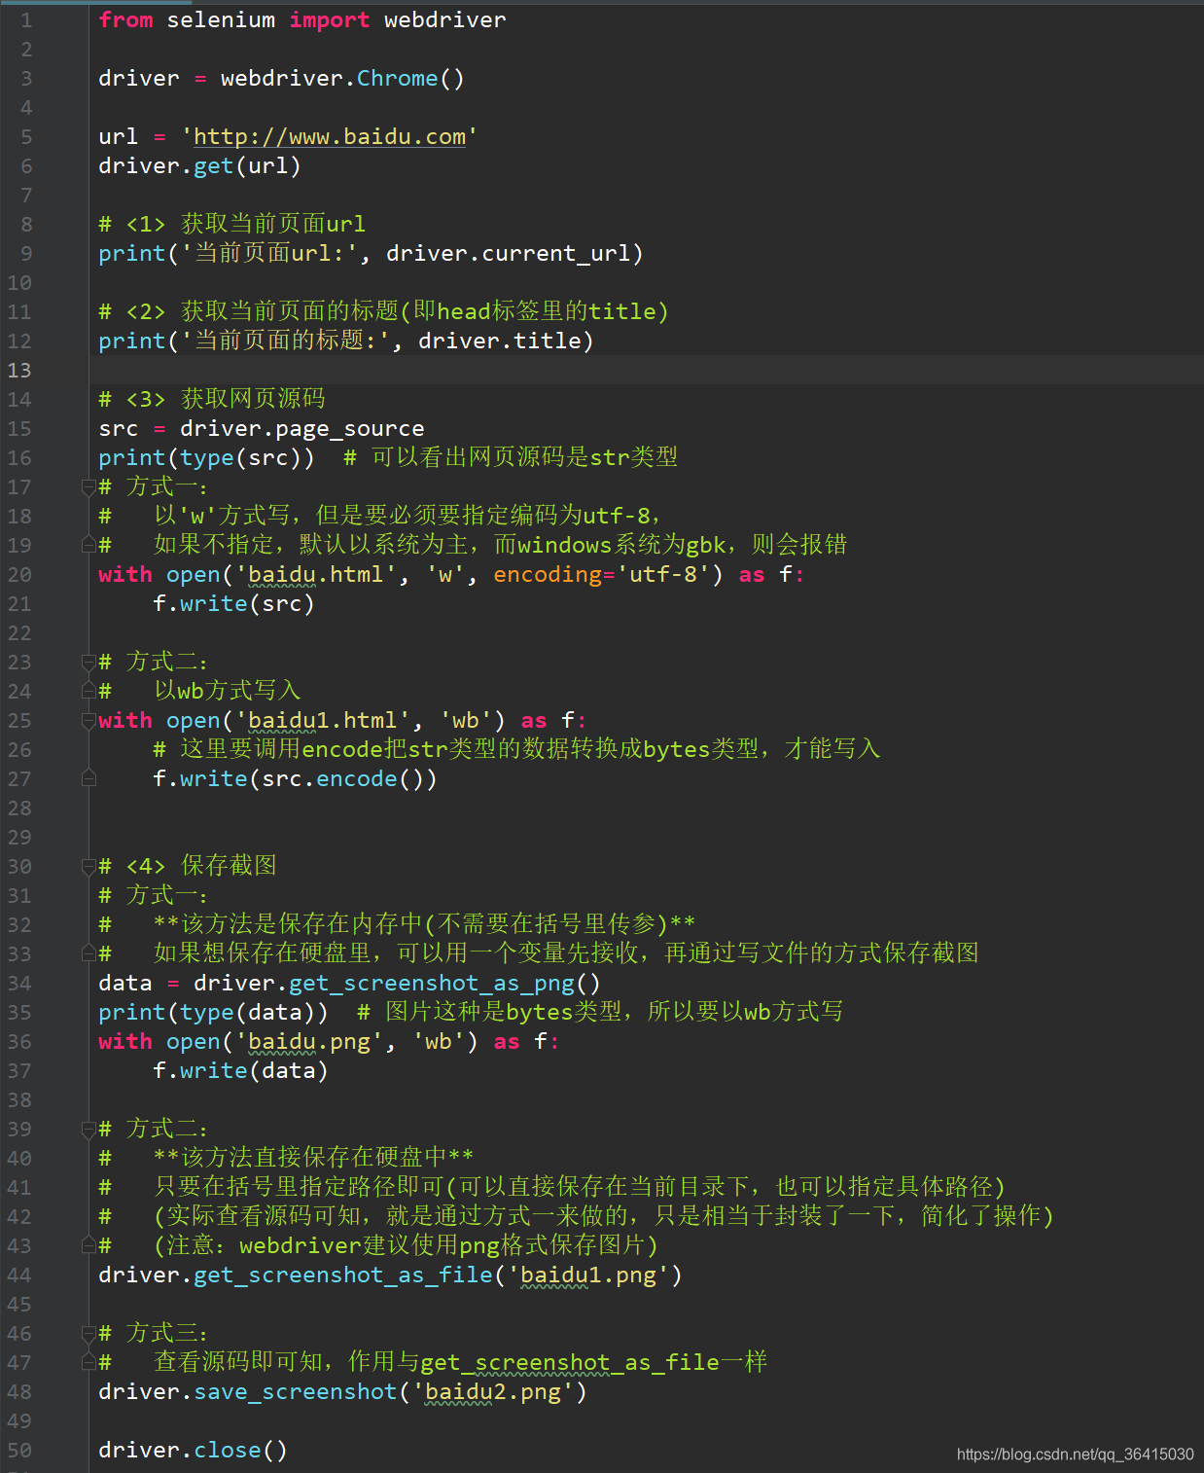This screenshot has height=1473, width=1204.
Task: Click line number 50 in gutter
Action: tap(19, 1450)
